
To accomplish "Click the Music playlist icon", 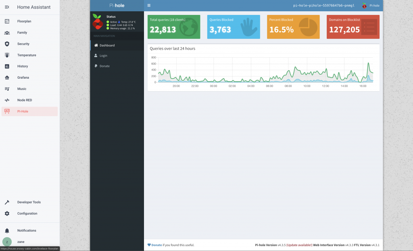I will (7, 89).
